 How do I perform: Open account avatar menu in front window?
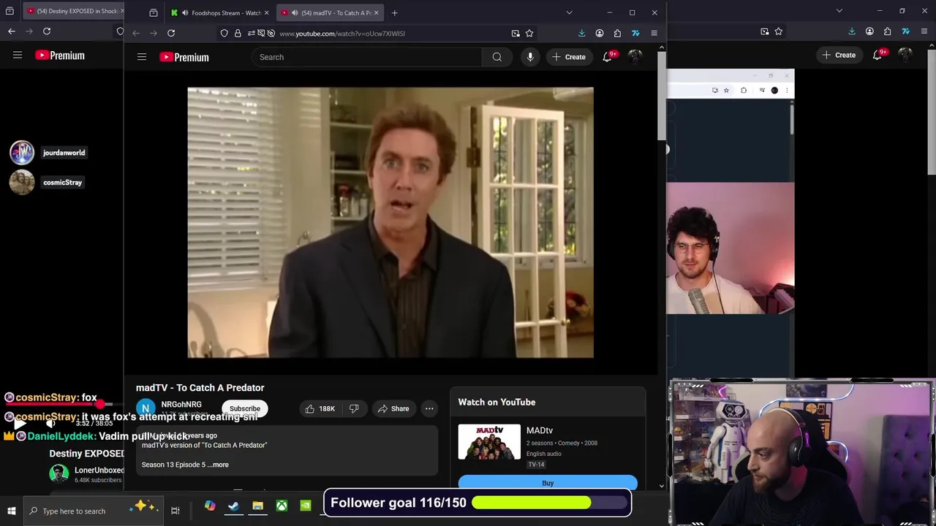click(635, 57)
